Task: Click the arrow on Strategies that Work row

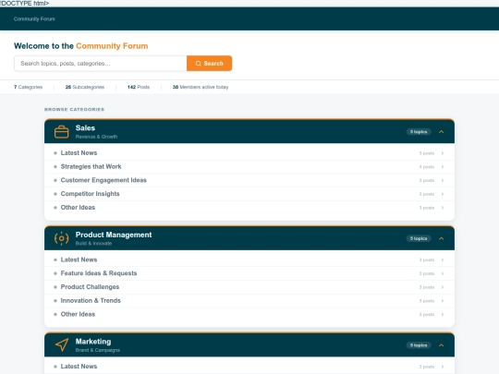Action: point(443,166)
